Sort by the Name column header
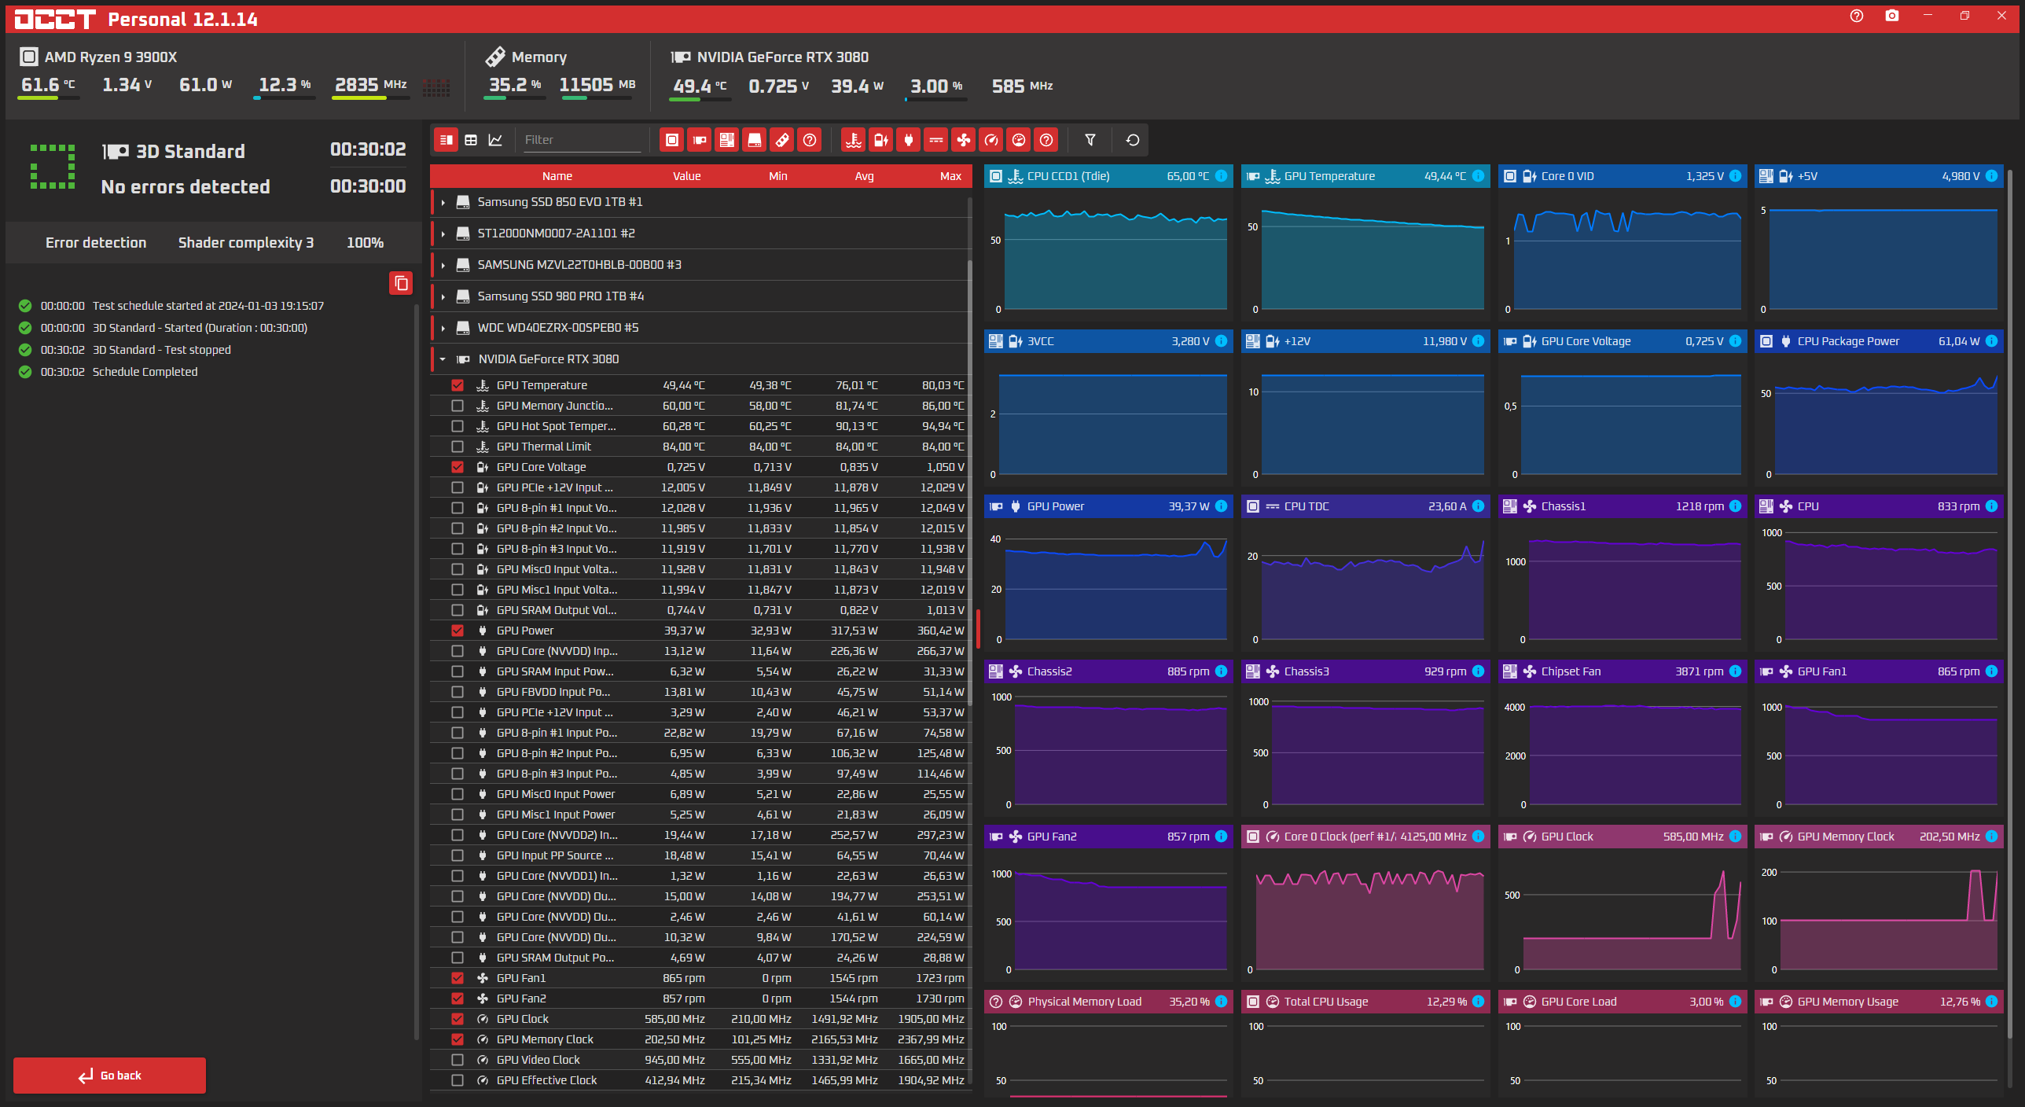This screenshot has height=1107, width=2025. click(x=557, y=176)
